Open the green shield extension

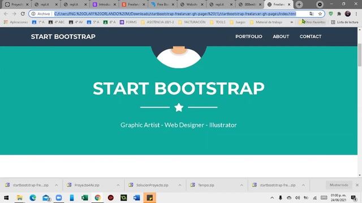click(x=331, y=14)
